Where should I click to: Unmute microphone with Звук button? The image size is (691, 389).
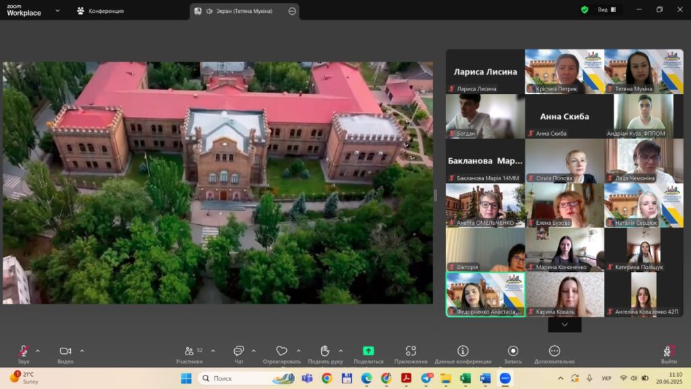pos(24,351)
